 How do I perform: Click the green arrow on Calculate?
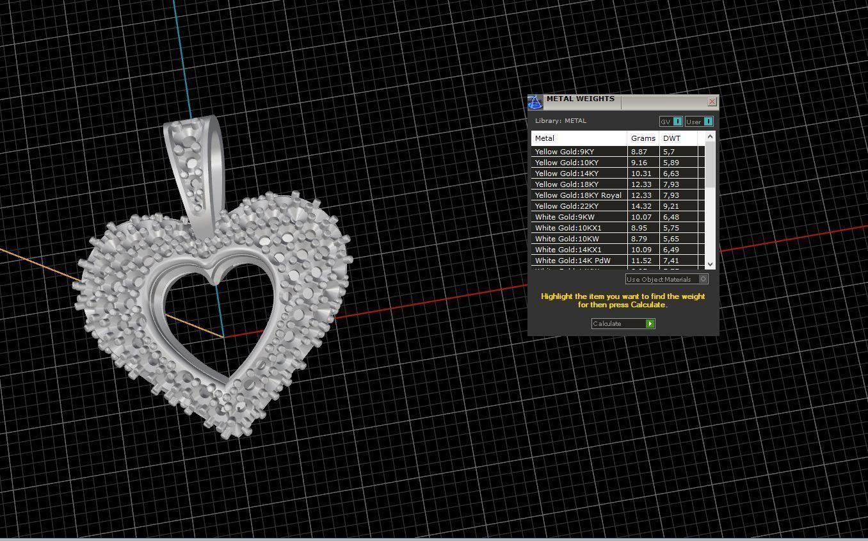pyautogui.click(x=650, y=323)
